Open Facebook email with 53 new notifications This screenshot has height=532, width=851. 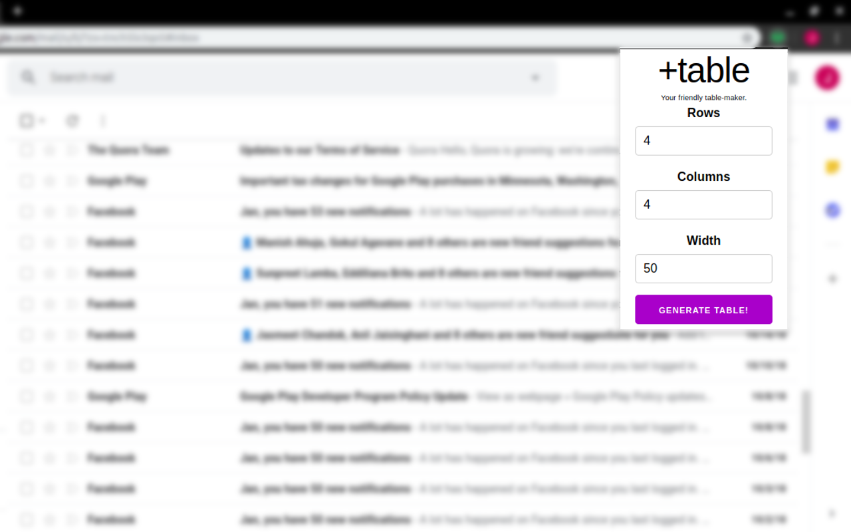tap(325, 211)
